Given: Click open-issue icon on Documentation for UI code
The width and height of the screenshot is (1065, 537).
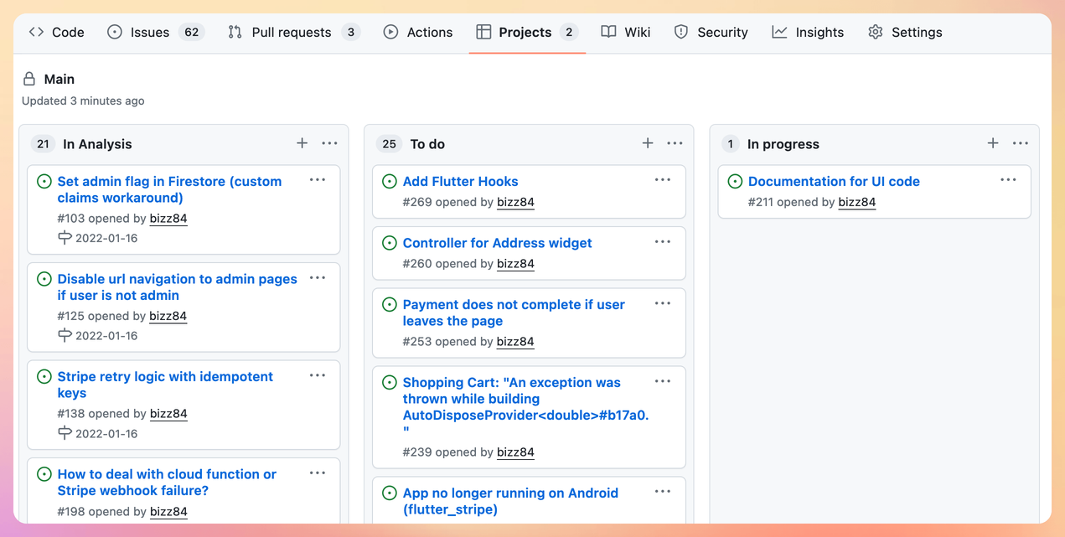Looking at the screenshot, I should pyautogui.click(x=735, y=181).
